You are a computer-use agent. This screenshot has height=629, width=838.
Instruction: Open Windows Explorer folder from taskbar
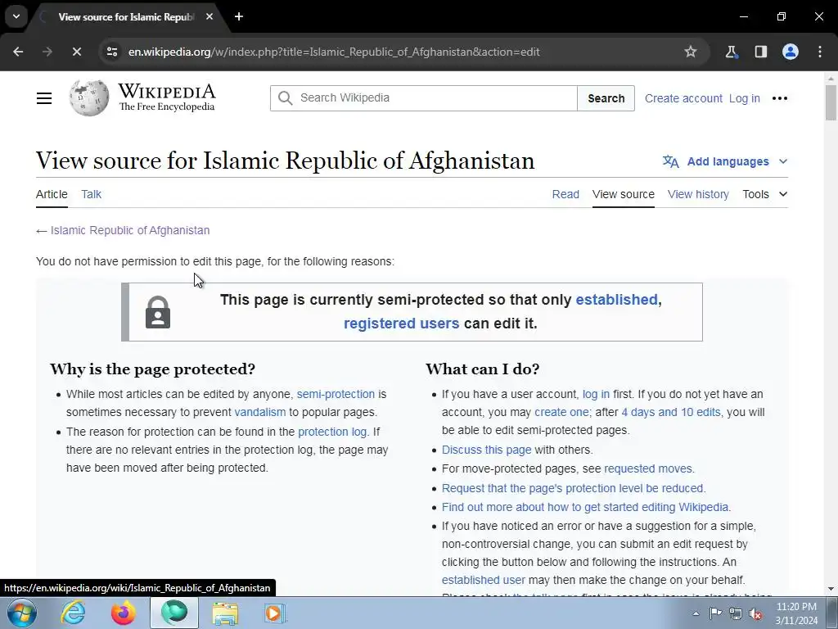tap(226, 613)
